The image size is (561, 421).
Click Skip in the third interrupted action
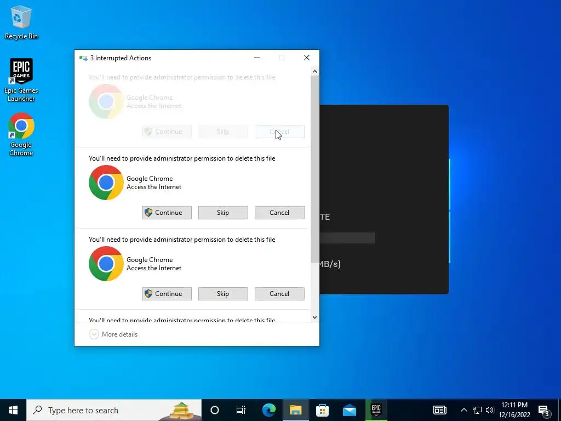223,294
